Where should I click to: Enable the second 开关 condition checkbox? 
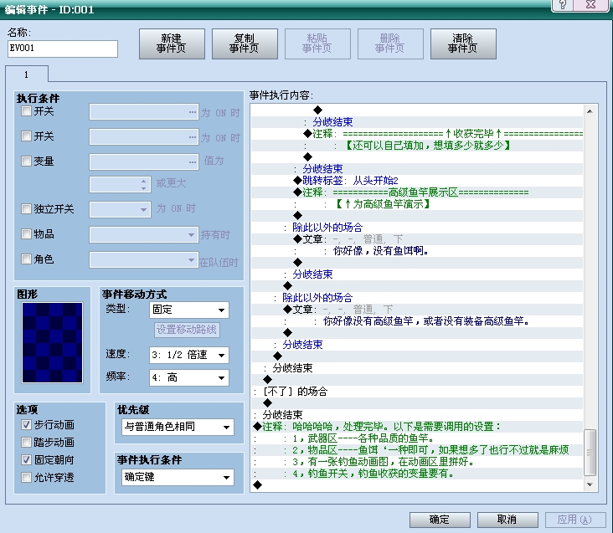[x=26, y=136]
